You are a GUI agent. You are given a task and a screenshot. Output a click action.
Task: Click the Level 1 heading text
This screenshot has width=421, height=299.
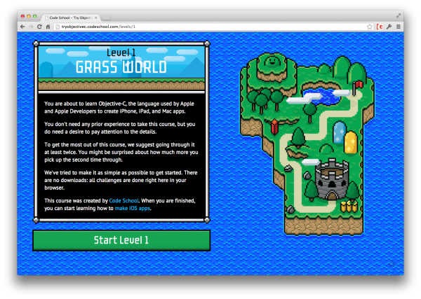[x=121, y=53]
